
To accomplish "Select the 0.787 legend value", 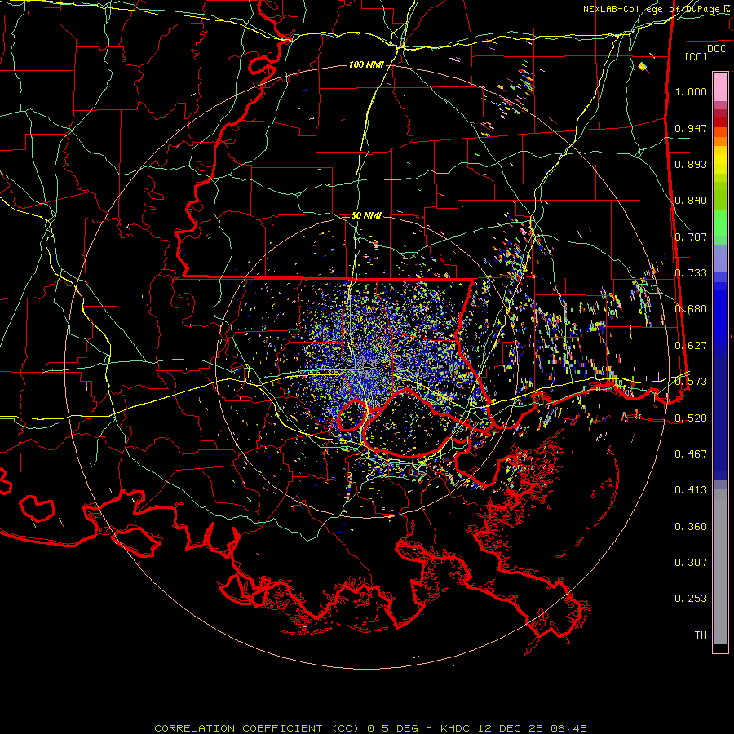I will 691,237.
